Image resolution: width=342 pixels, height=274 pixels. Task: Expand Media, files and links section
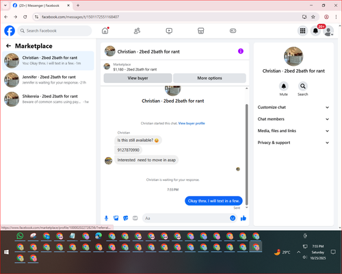(x=293, y=131)
